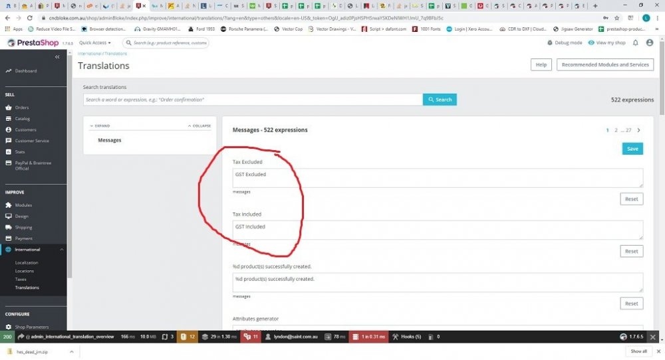Open the notifications bell
The height and width of the screenshot is (360, 665).
(x=635, y=43)
